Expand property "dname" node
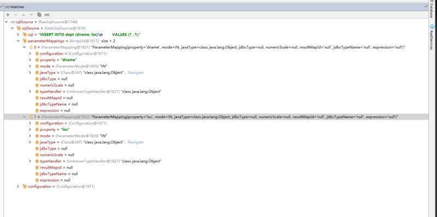The image size is (437, 217). point(31,60)
